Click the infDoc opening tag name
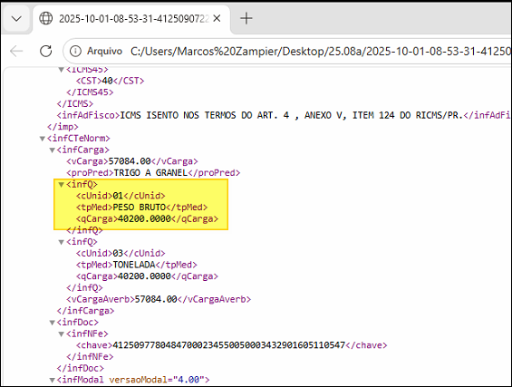The width and height of the screenshot is (512, 387). tap(78, 322)
